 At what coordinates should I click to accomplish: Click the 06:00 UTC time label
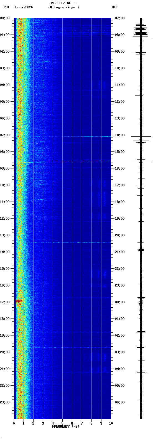[120, 402]
